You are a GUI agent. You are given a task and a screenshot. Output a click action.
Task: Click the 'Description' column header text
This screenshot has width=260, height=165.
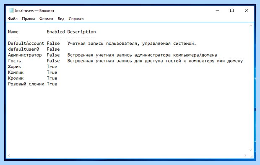(82, 32)
